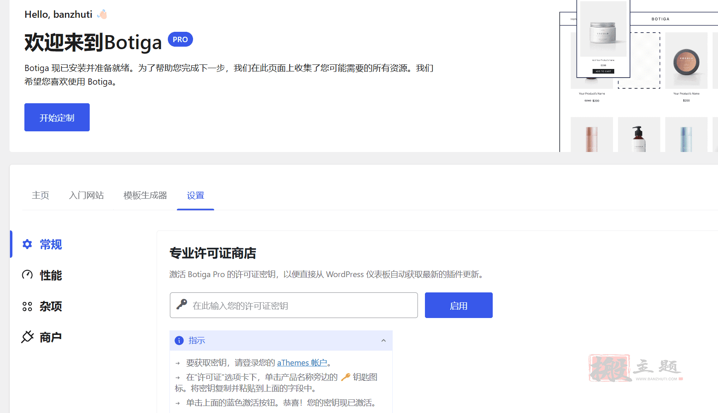The image size is (718, 413).
Task: Click the 欢迎来到Botiga heading
Action: [x=93, y=43]
